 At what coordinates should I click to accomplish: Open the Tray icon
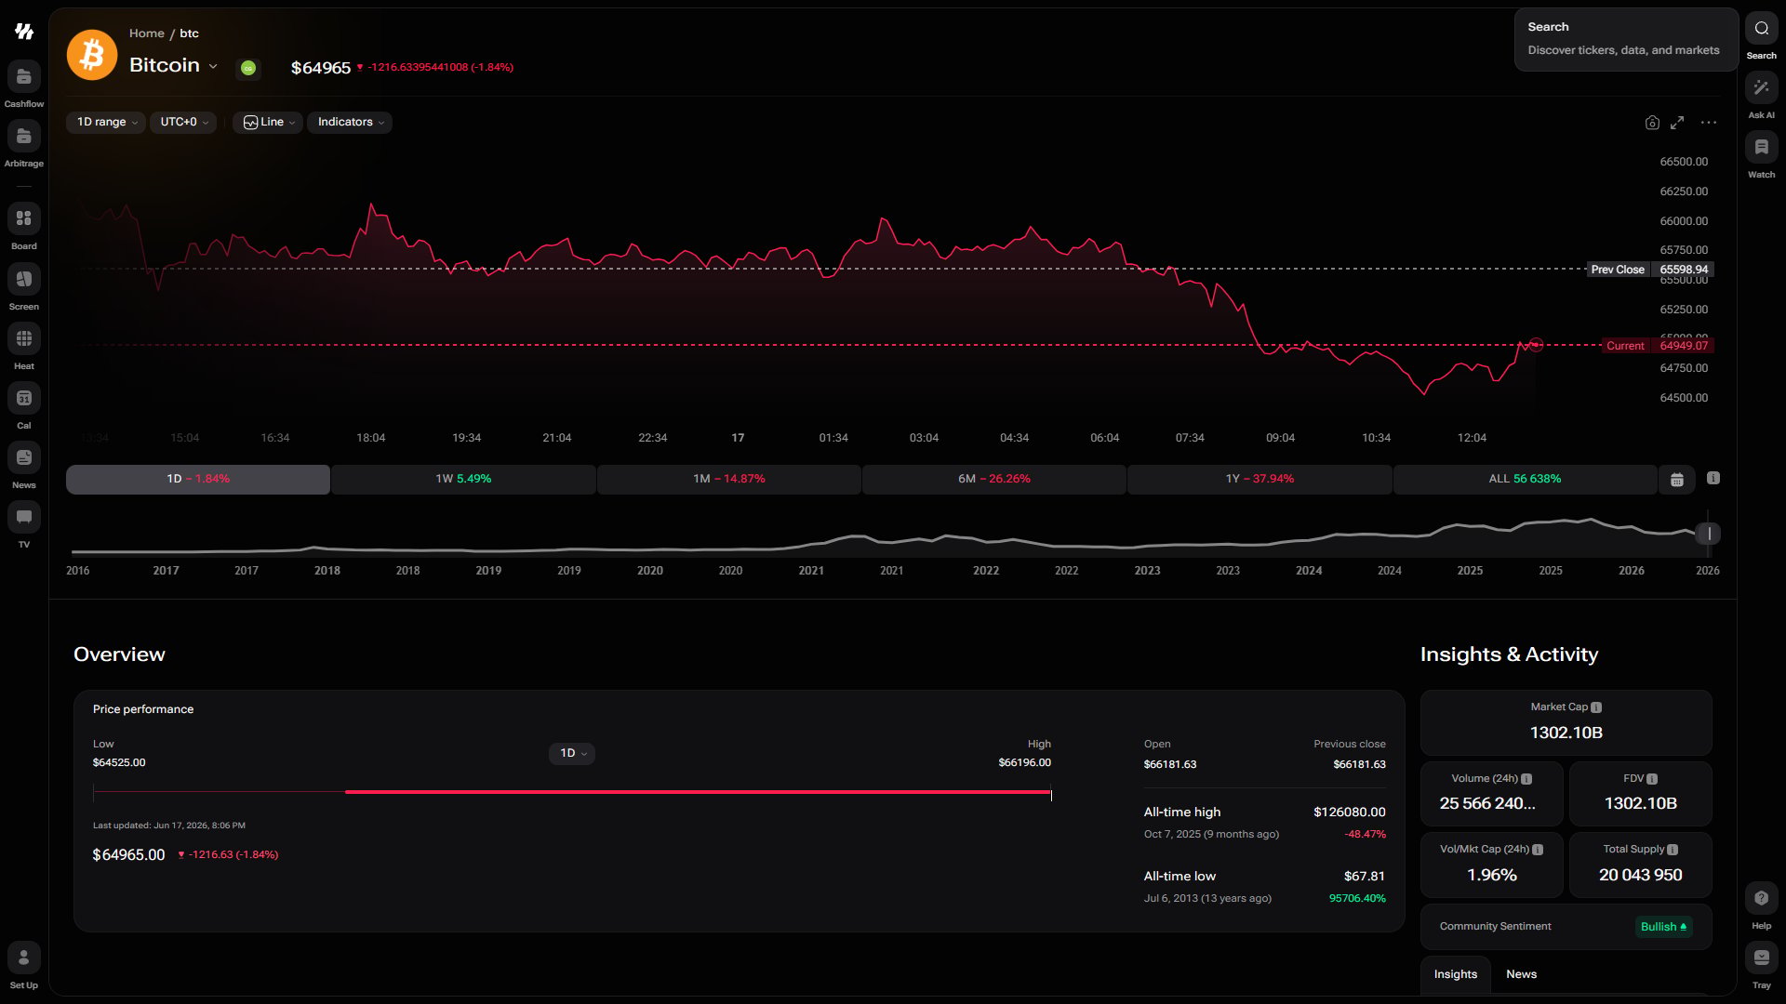[1762, 958]
